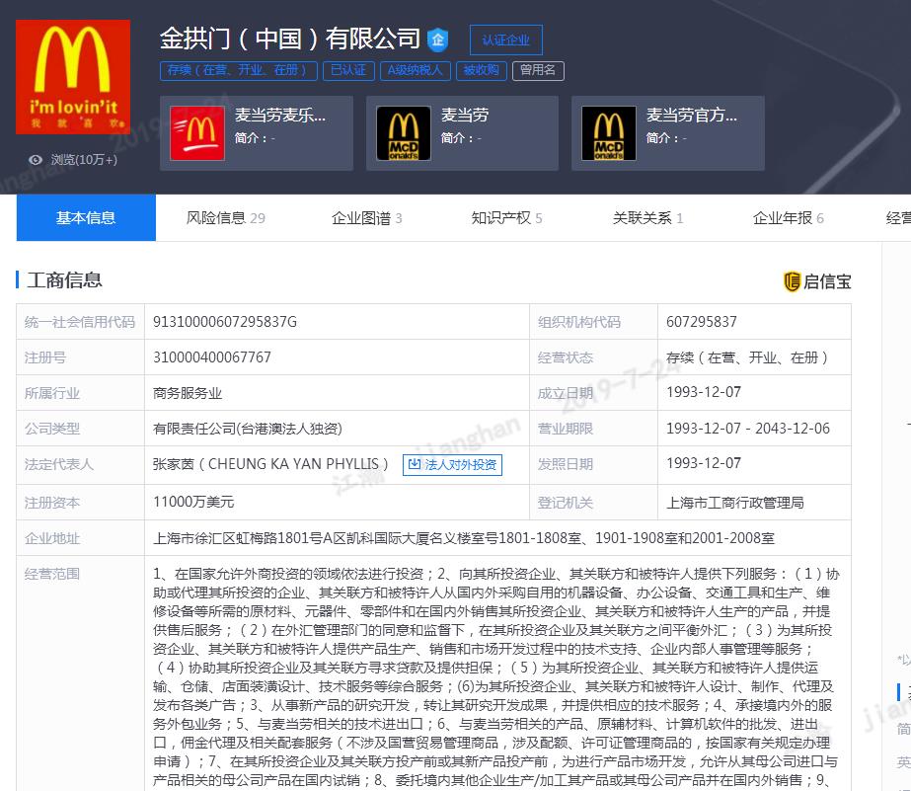Switch to the 基本信息 tab
Viewport: 911px width, 791px height.
[86, 217]
